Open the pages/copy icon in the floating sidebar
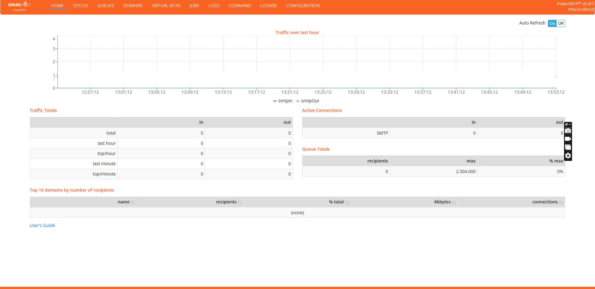Viewport: 595px width, 289px height. 568,147
